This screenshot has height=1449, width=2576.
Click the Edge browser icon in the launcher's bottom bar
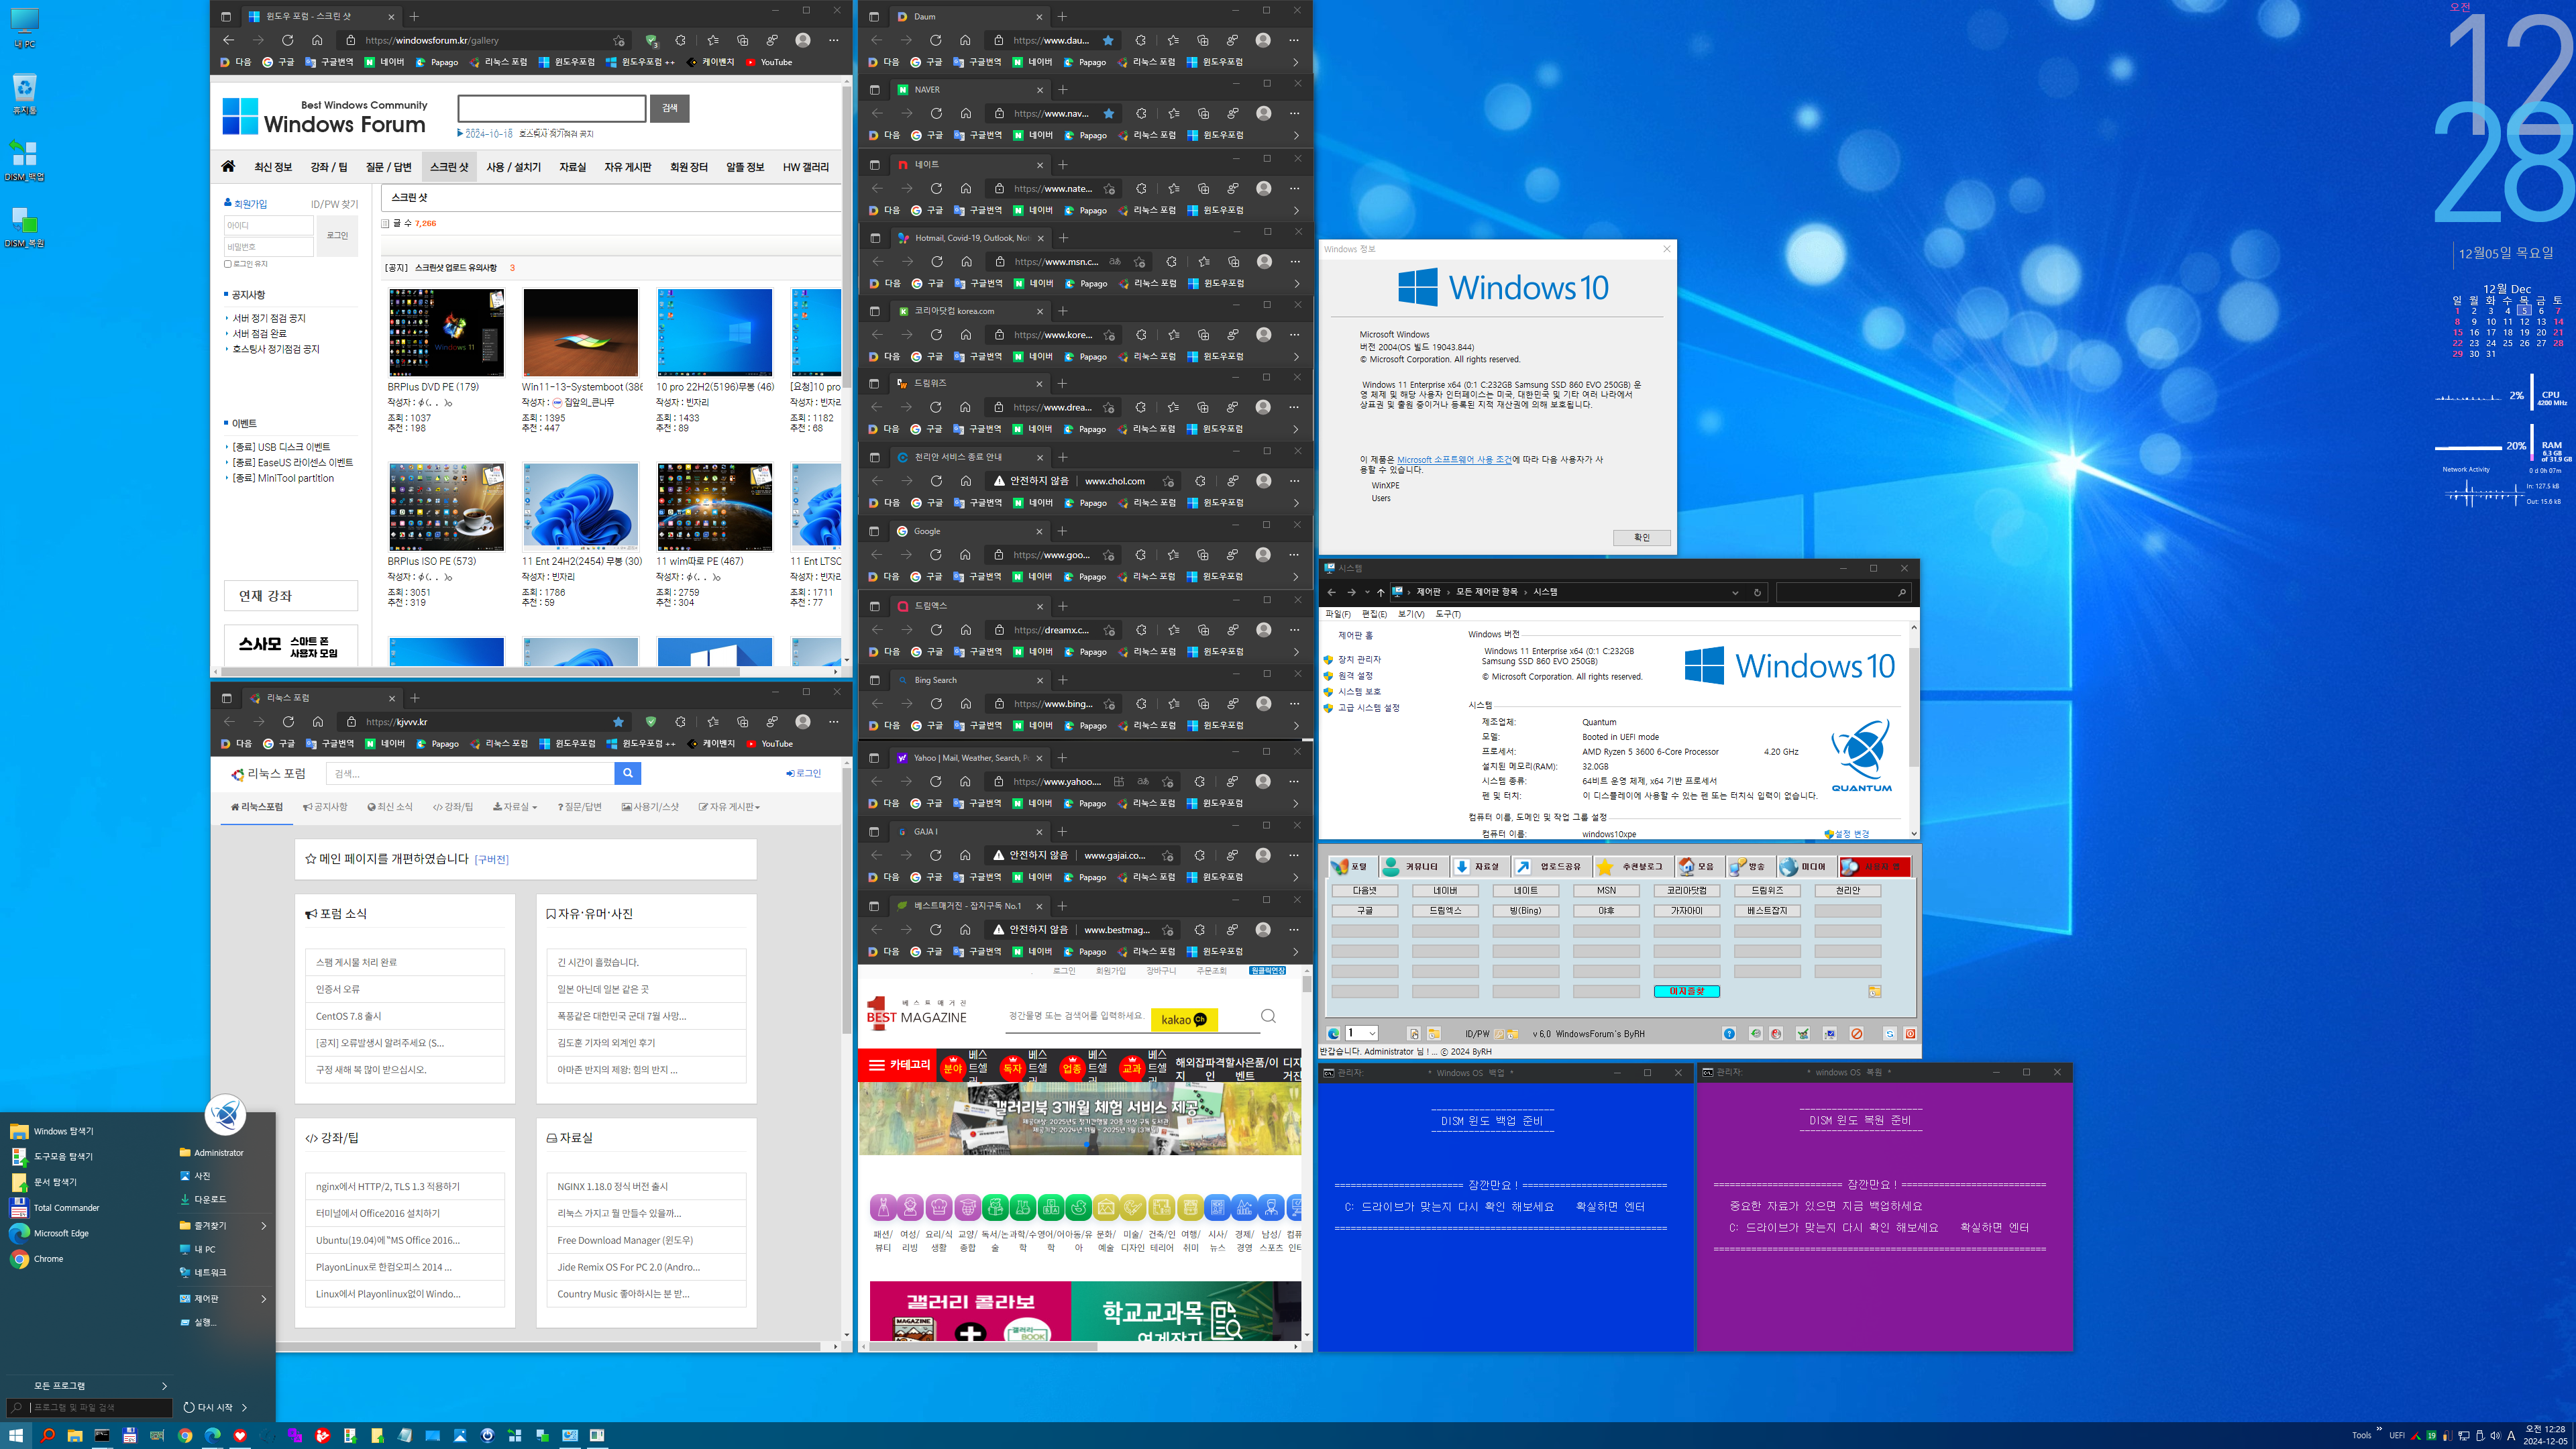(1333, 1033)
